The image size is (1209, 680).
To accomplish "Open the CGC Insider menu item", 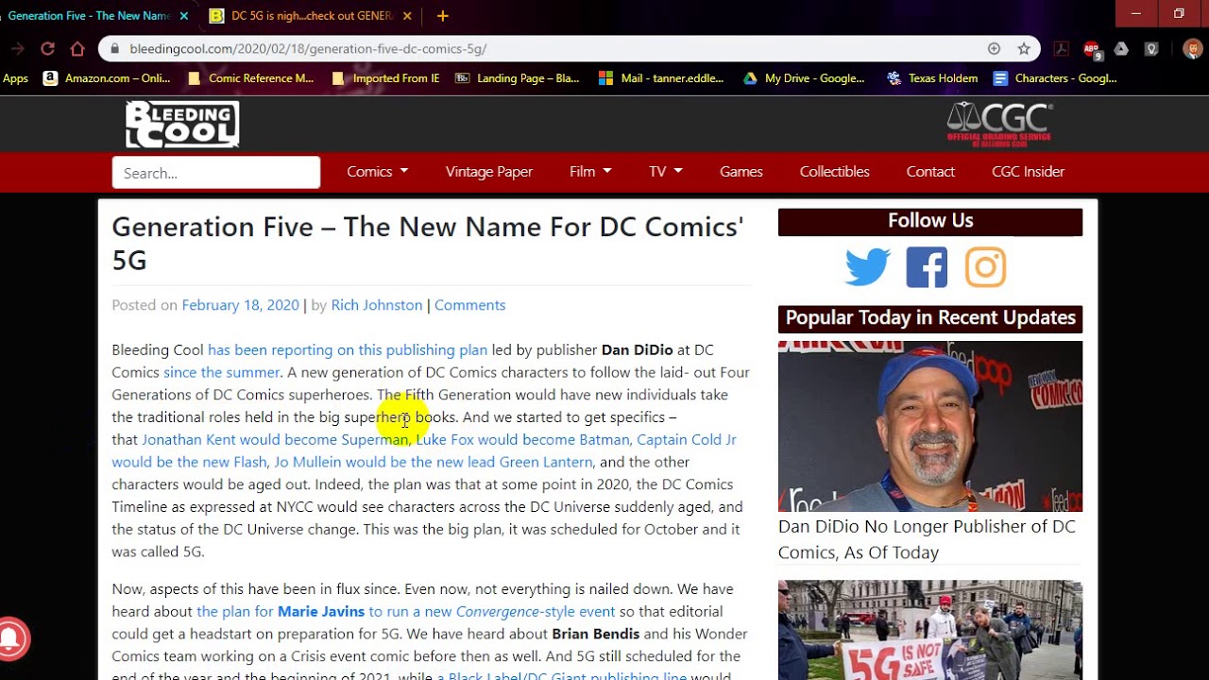I will (x=1028, y=171).
